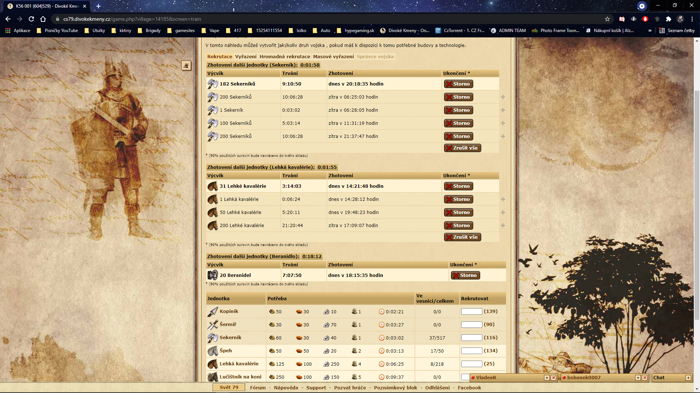Viewport: 700px width, 393px height.
Task: Close the VladeeR chat box
Action: pyautogui.click(x=553, y=378)
